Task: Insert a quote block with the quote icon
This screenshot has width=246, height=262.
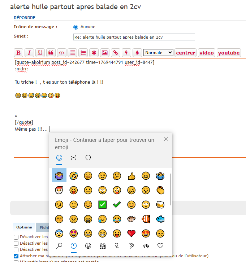Action: (51, 53)
